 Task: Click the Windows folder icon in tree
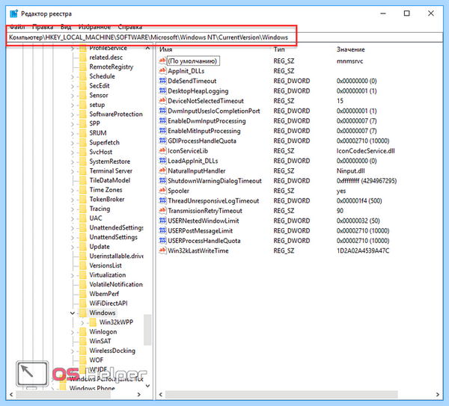click(x=83, y=313)
